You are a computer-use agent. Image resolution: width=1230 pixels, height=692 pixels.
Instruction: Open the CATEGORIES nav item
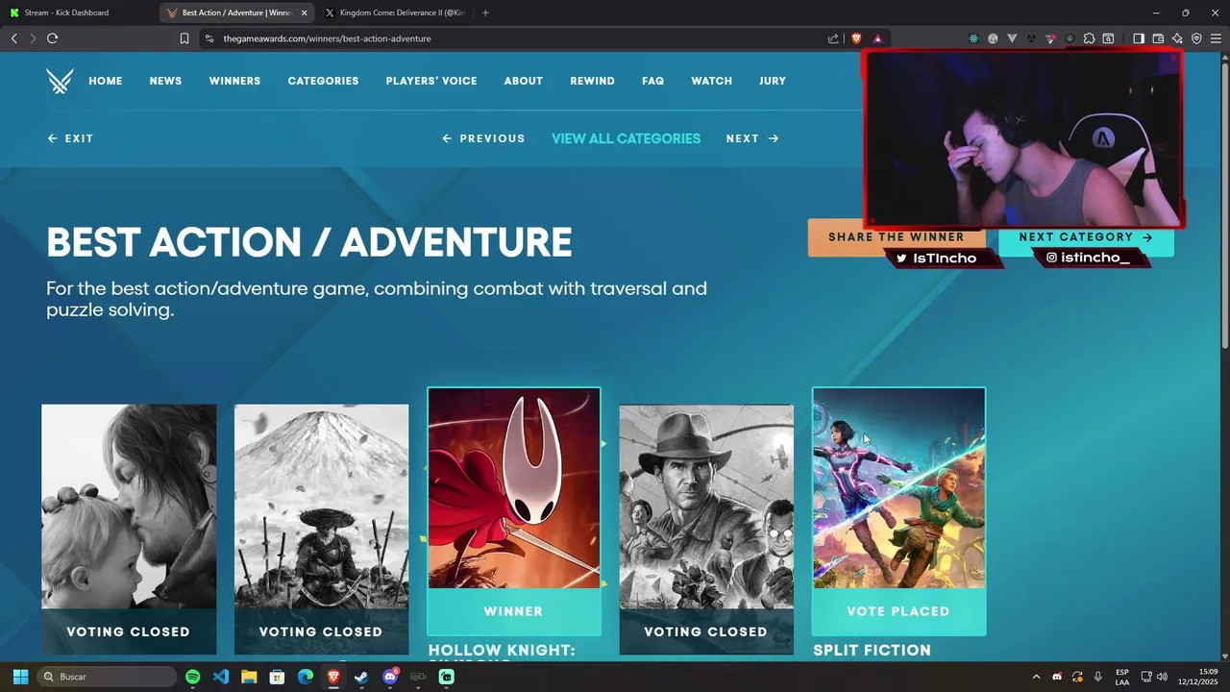click(x=323, y=81)
